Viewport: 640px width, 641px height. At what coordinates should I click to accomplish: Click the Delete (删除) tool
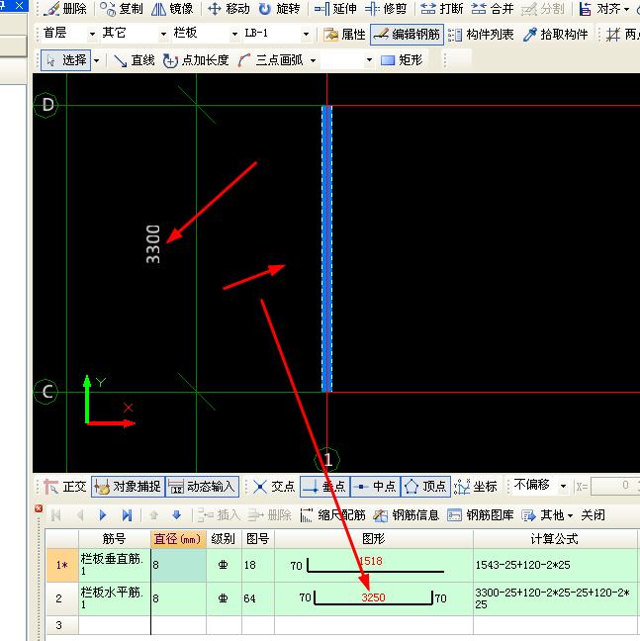point(65,9)
